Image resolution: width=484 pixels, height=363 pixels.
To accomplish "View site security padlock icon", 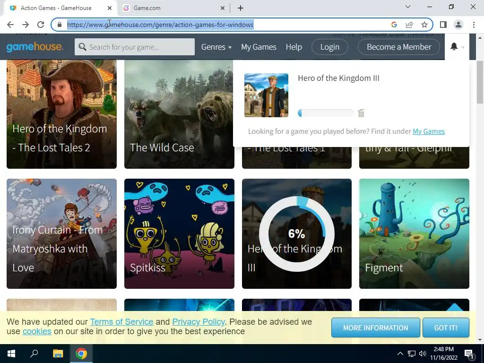I will [60, 25].
